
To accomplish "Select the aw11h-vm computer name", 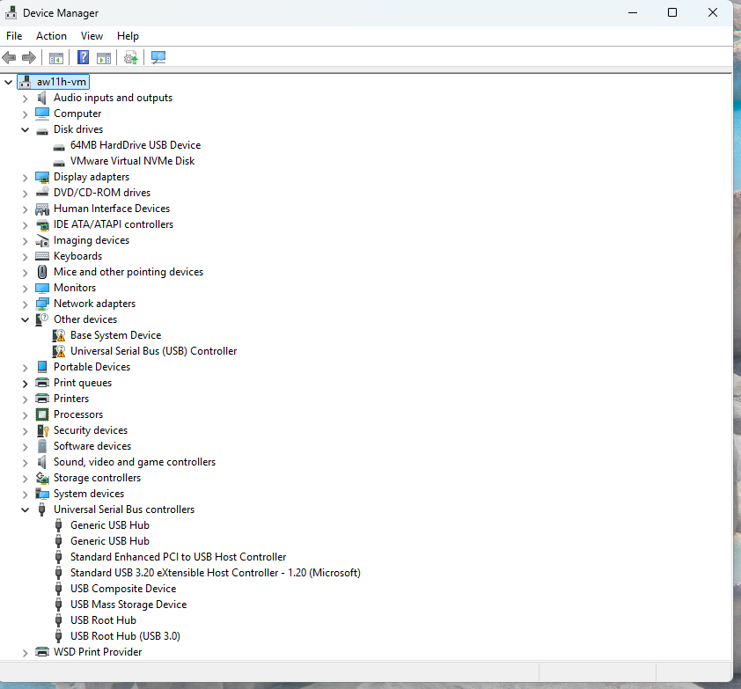I will click(62, 82).
